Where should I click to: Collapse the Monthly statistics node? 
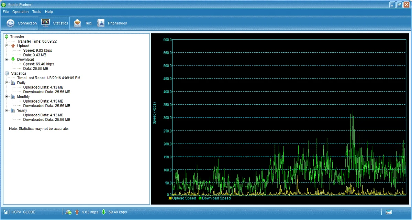(7, 97)
